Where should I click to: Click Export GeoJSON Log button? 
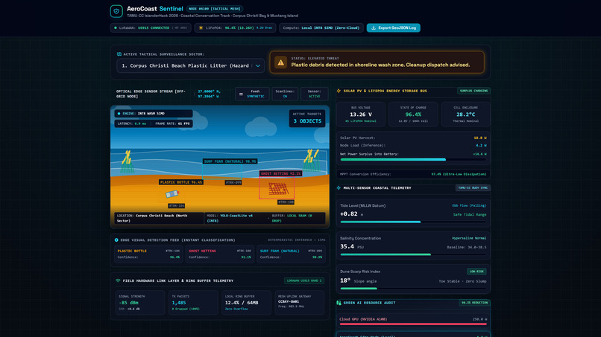(394, 28)
